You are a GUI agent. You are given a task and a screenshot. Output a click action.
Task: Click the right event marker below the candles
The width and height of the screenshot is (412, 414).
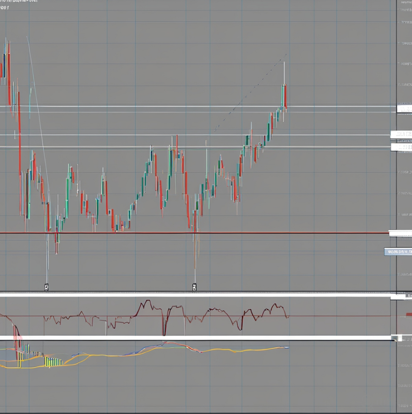tap(194, 287)
